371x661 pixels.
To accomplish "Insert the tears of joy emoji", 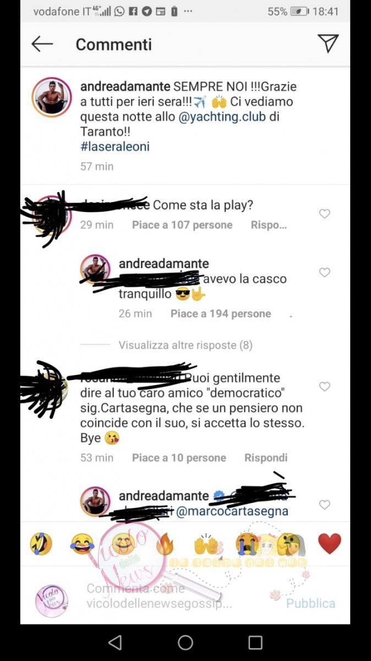I will tap(82, 544).
